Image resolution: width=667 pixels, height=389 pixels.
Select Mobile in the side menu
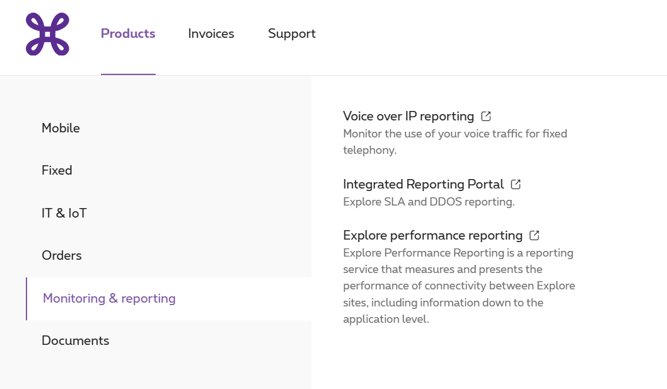point(61,128)
